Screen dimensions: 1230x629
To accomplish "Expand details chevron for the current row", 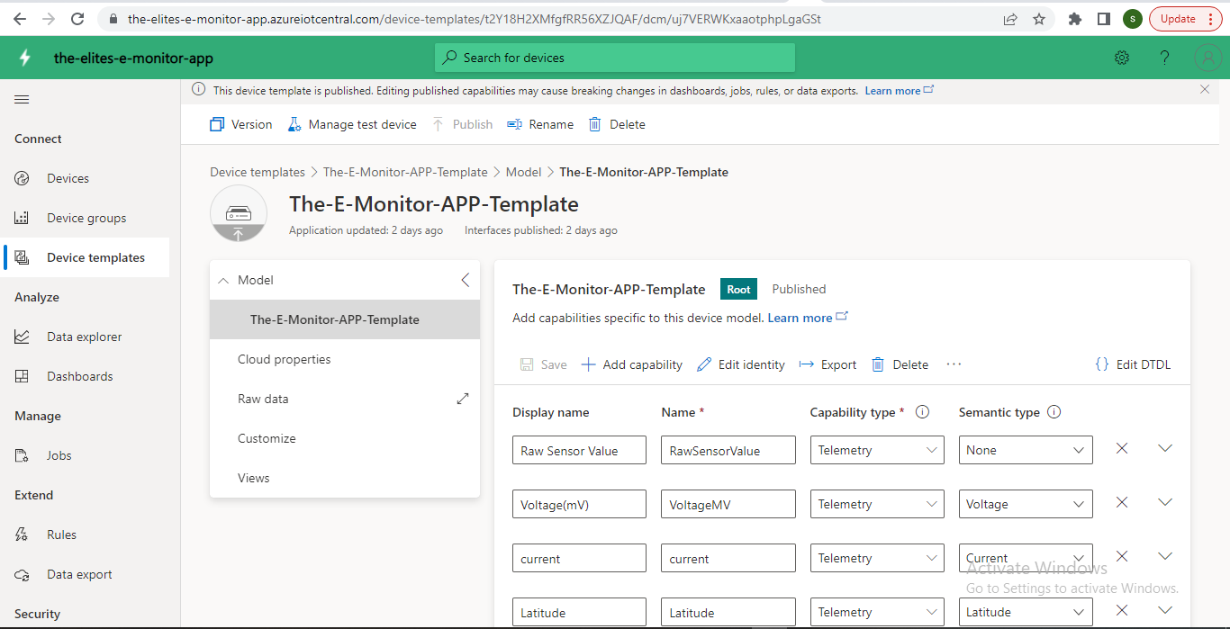I will pyautogui.click(x=1165, y=556).
